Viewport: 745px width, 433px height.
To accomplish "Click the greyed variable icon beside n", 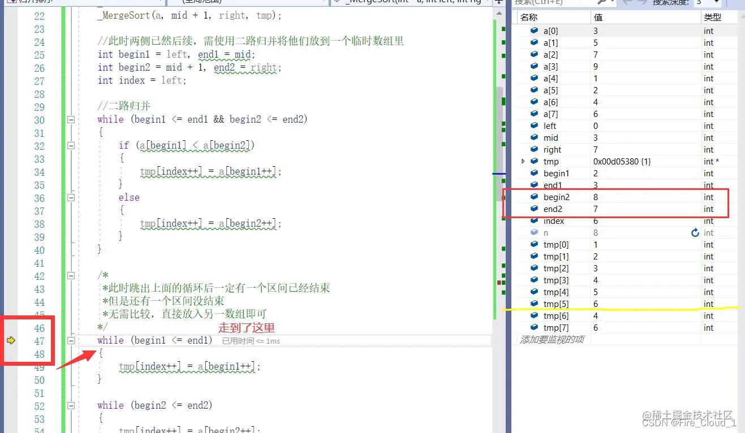I will (534, 232).
